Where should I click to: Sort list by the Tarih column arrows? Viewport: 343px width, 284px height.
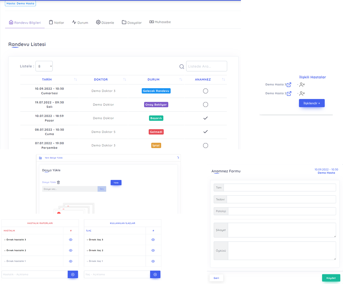(x=75, y=80)
